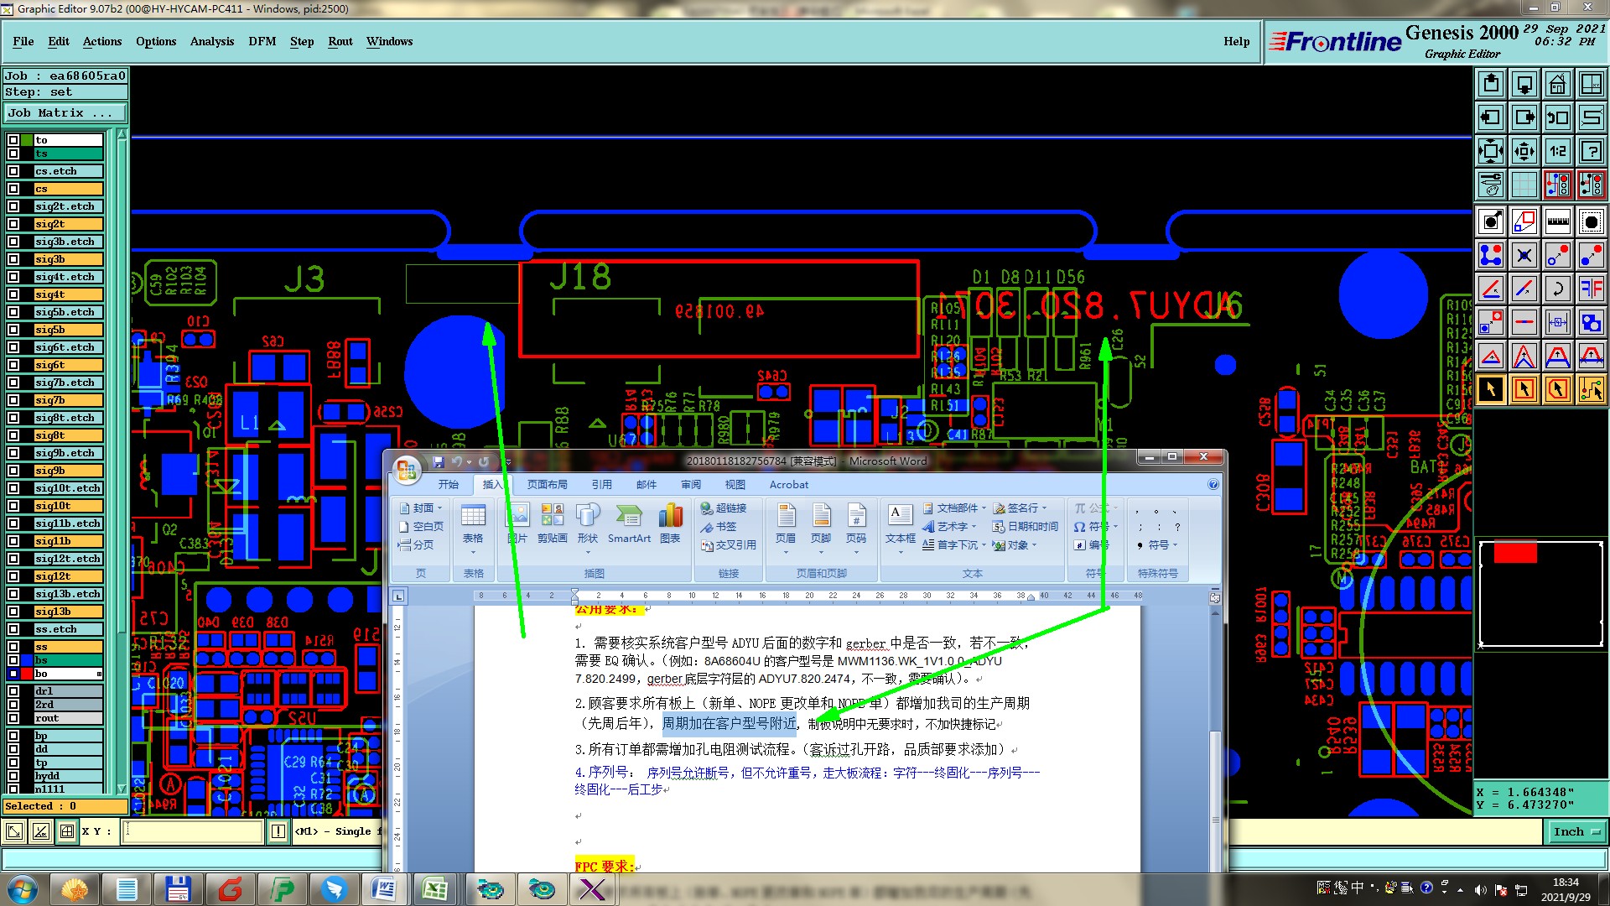The width and height of the screenshot is (1610, 906).
Task: Open the Inch units dropdown
Action: 1577,831
